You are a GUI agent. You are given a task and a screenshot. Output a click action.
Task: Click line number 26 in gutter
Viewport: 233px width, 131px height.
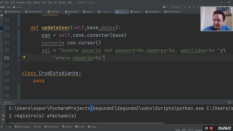click(7, 58)
